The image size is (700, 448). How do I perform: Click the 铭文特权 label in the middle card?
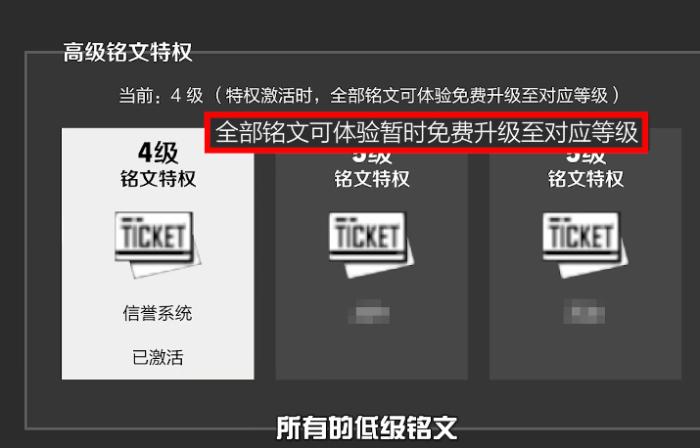371,179
